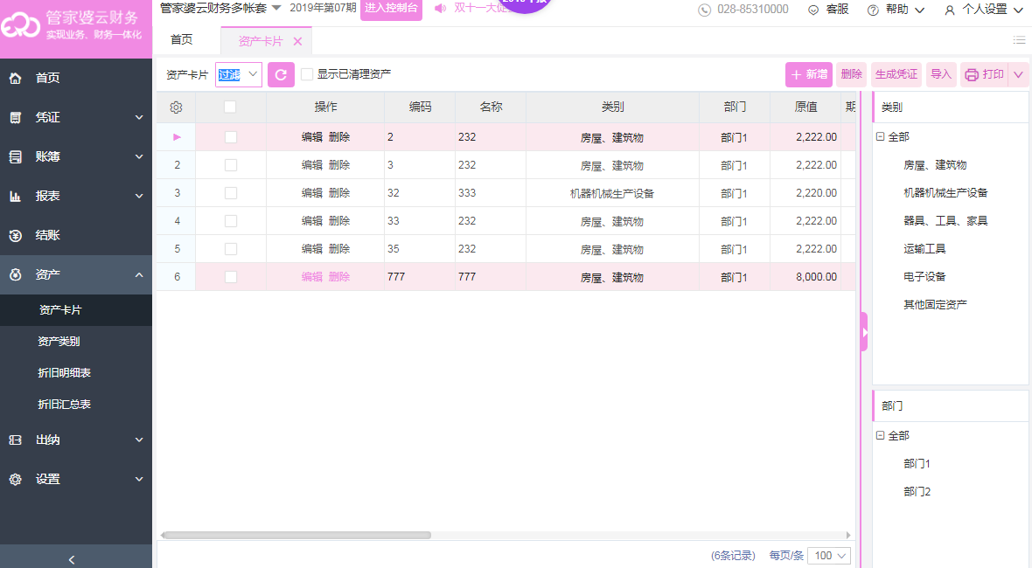Click 编辑 link in row with code 777
Viewport: 1032px width, 568px height.
point(312,277)
